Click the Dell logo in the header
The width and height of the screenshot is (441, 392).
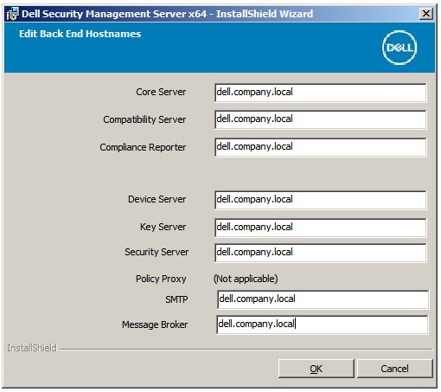tap(399, 48)
